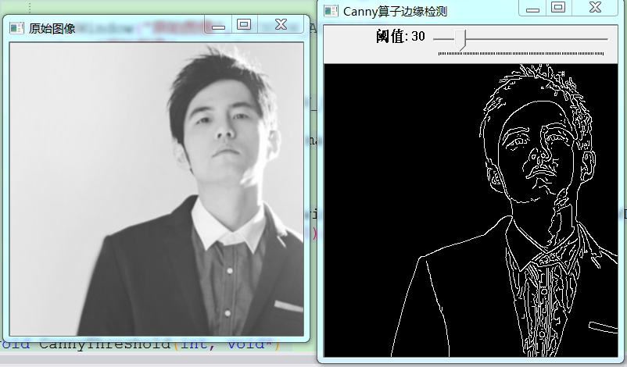
Task: Click the window icon of Canny算子边缘检测 window
Action: coord(331,11)
